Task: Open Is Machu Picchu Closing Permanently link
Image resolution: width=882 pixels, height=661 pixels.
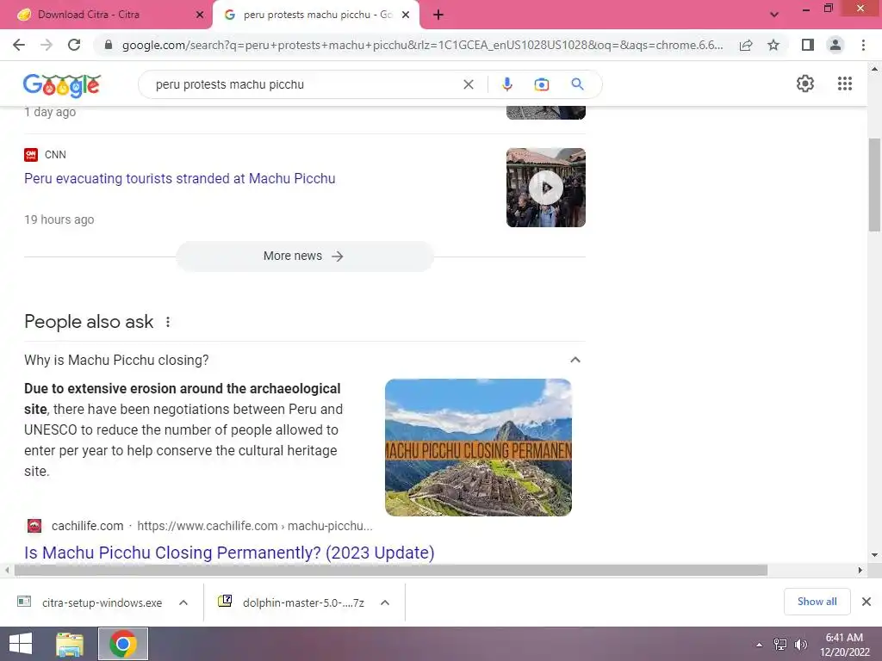Action: point(229,553)
